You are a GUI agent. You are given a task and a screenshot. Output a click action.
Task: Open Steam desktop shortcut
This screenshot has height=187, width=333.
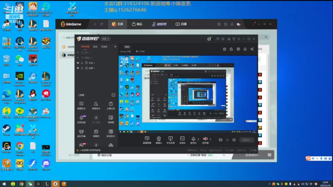click(x=7, y=130)
